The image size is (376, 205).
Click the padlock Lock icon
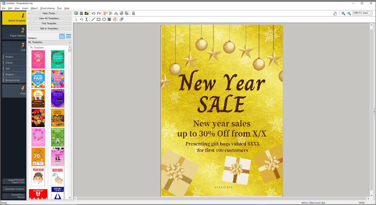pos(134,13)
